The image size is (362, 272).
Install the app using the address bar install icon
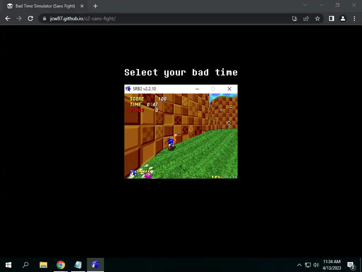[294, 18]
